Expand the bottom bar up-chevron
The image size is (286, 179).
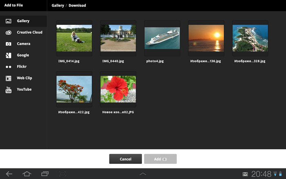pyautogui.click(x=143, y=174)
